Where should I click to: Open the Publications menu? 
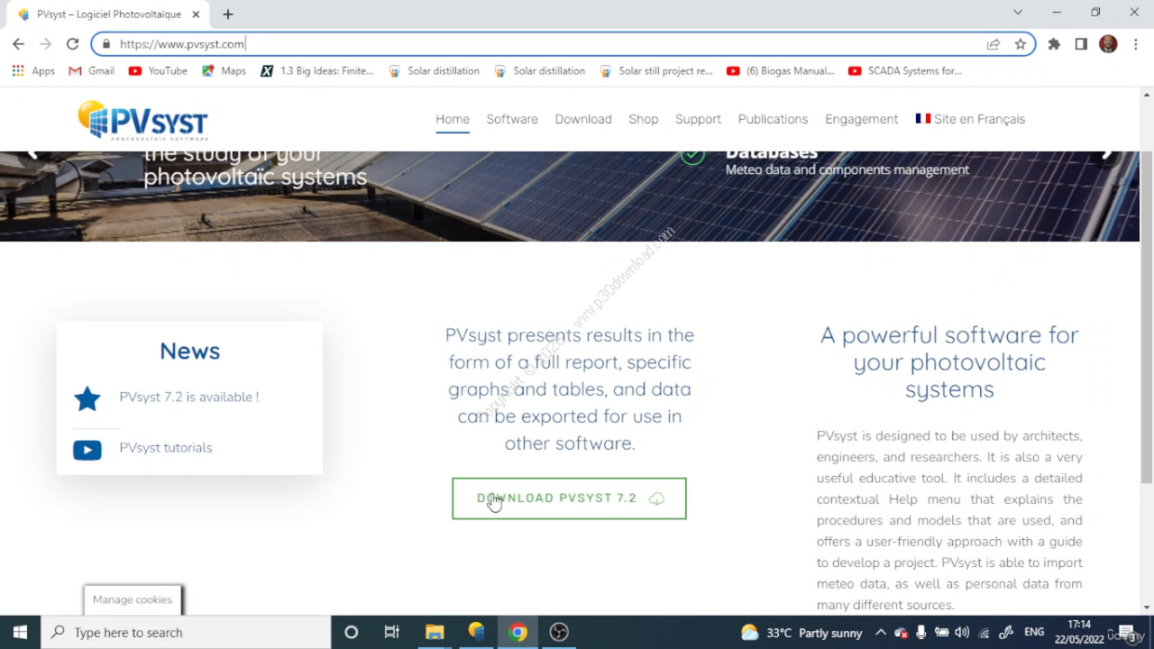coord(773,119)
